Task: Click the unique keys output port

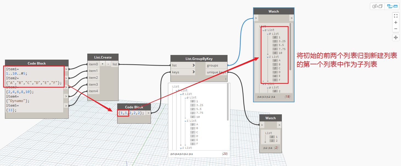Action: pos(216,72)
